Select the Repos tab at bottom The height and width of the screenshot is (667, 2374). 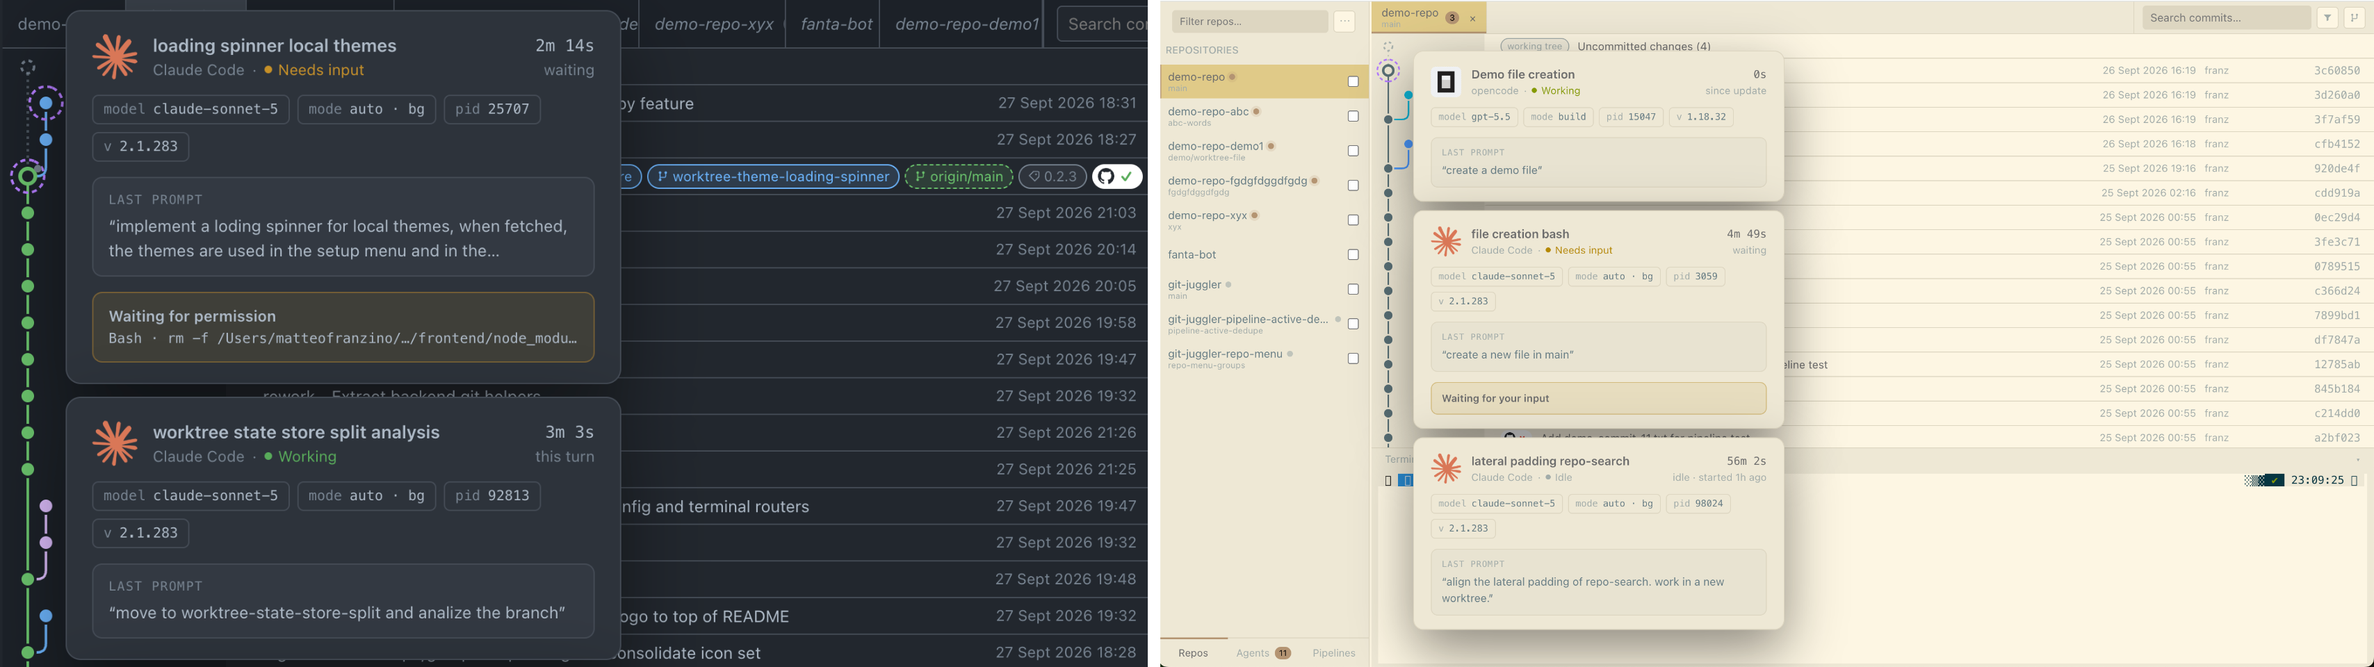pyautogui.click(x=1194, y=652)
